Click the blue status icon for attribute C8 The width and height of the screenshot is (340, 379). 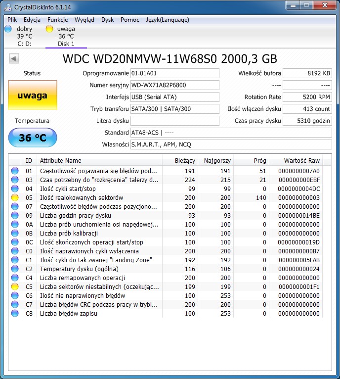click(15, 314)
